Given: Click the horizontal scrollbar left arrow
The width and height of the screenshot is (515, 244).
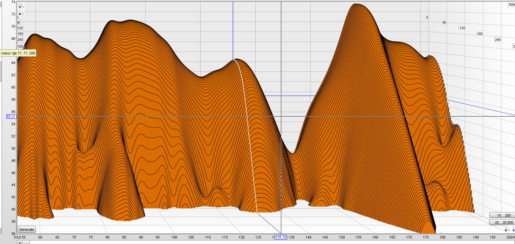Looking at the screenshot, I should pos(20,242).
